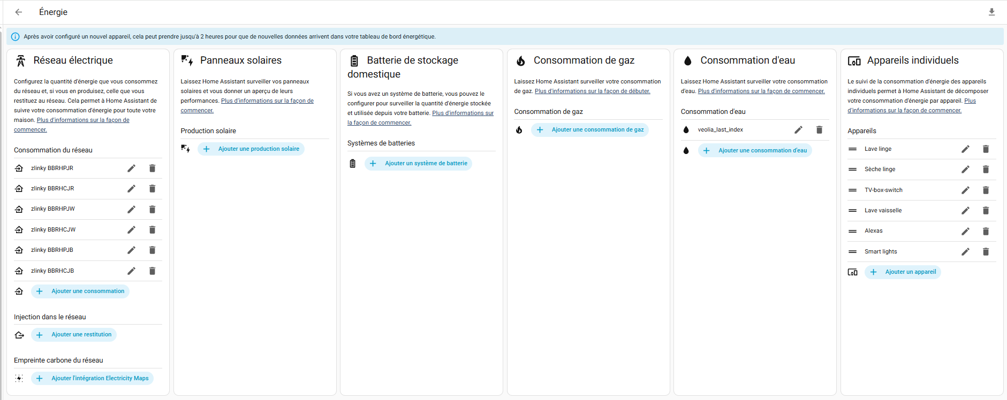Viewport: 1007px width, 400px height.
Task: Edit the zlinky BBRHPJR grid source
Action: 131,168
